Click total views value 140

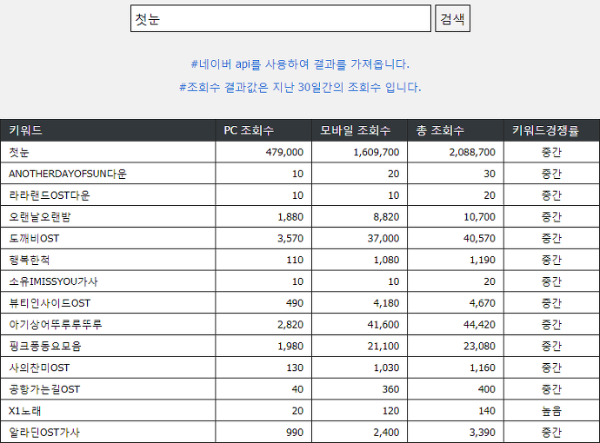(x=487, y=411)
